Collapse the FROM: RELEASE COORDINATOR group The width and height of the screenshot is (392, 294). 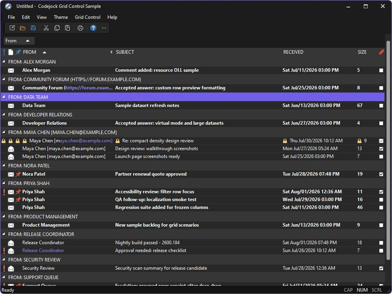tap(4, 234)
